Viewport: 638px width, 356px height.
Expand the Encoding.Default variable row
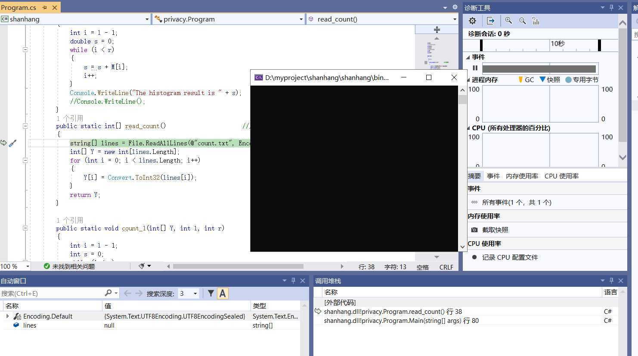click(7, 316)
